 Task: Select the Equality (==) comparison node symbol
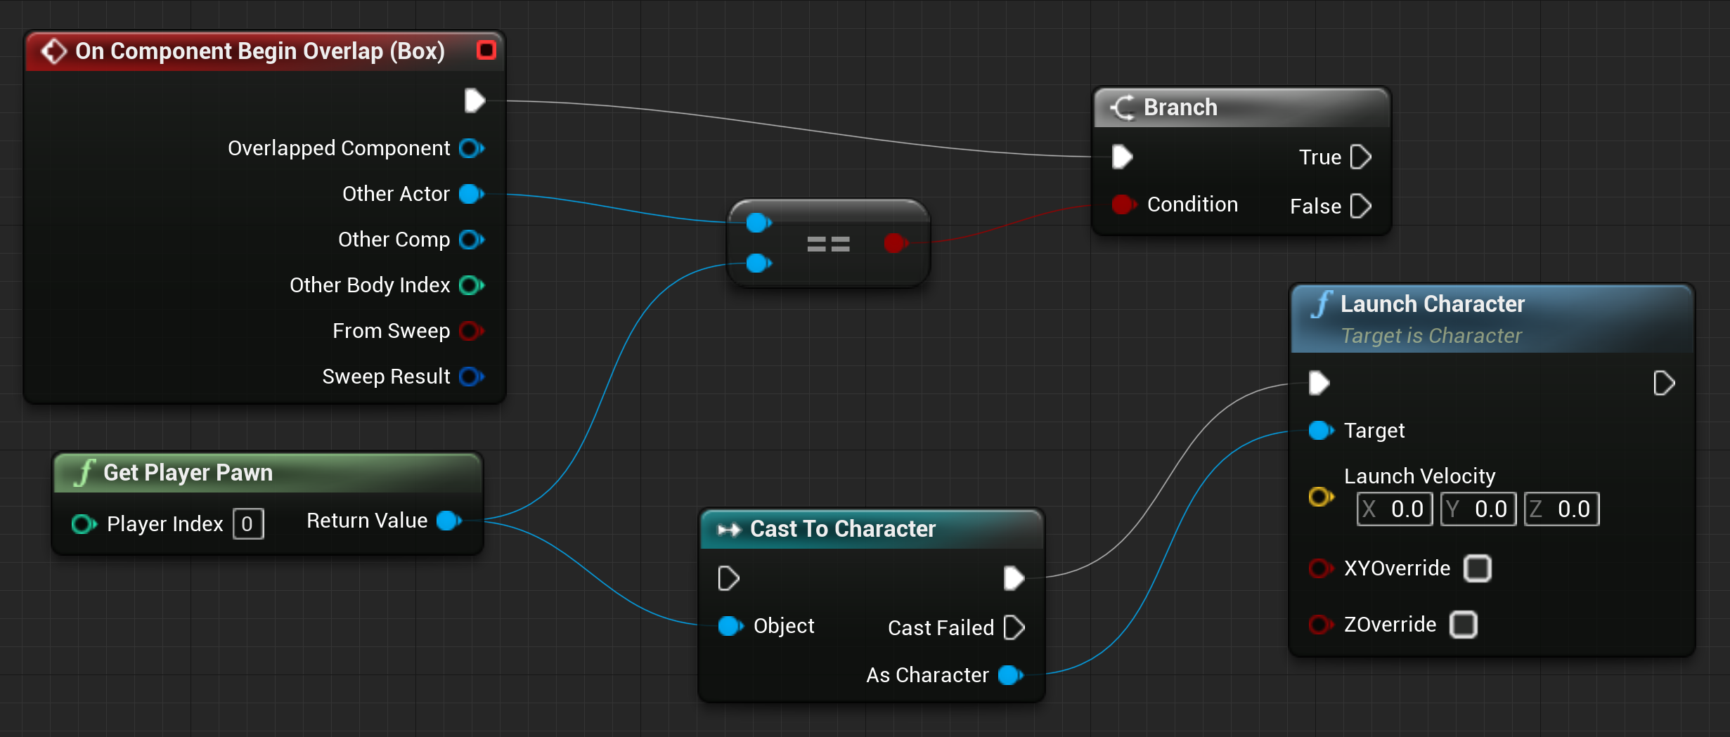828,244
